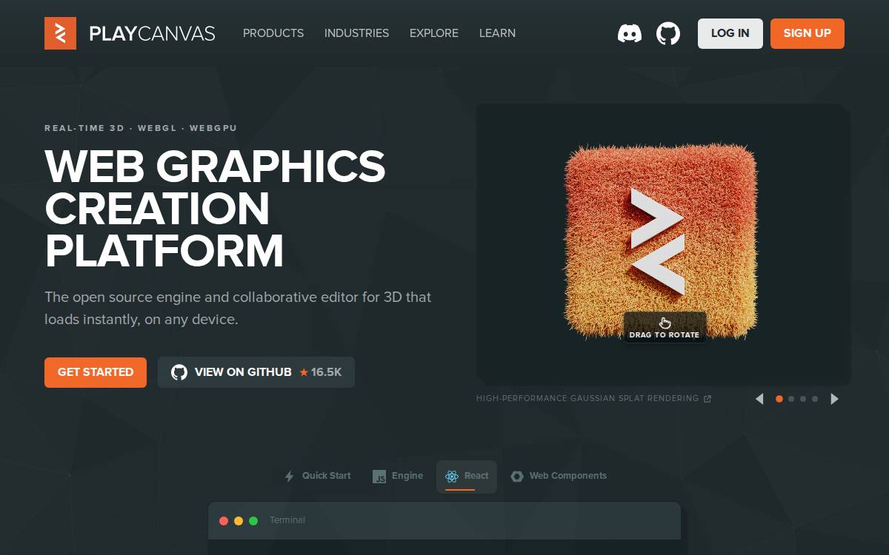
Task: Click the lightning bolt Quick Start icon
Action: point(290,477)
